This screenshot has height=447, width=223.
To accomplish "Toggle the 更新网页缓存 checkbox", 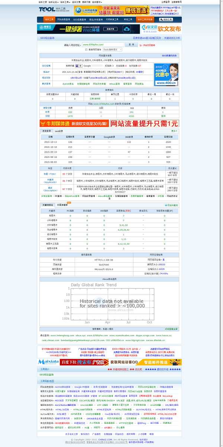I will coord(86,49).
